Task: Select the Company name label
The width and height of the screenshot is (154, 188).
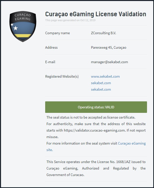Action: pyautogui.click(x=57, y=33)
